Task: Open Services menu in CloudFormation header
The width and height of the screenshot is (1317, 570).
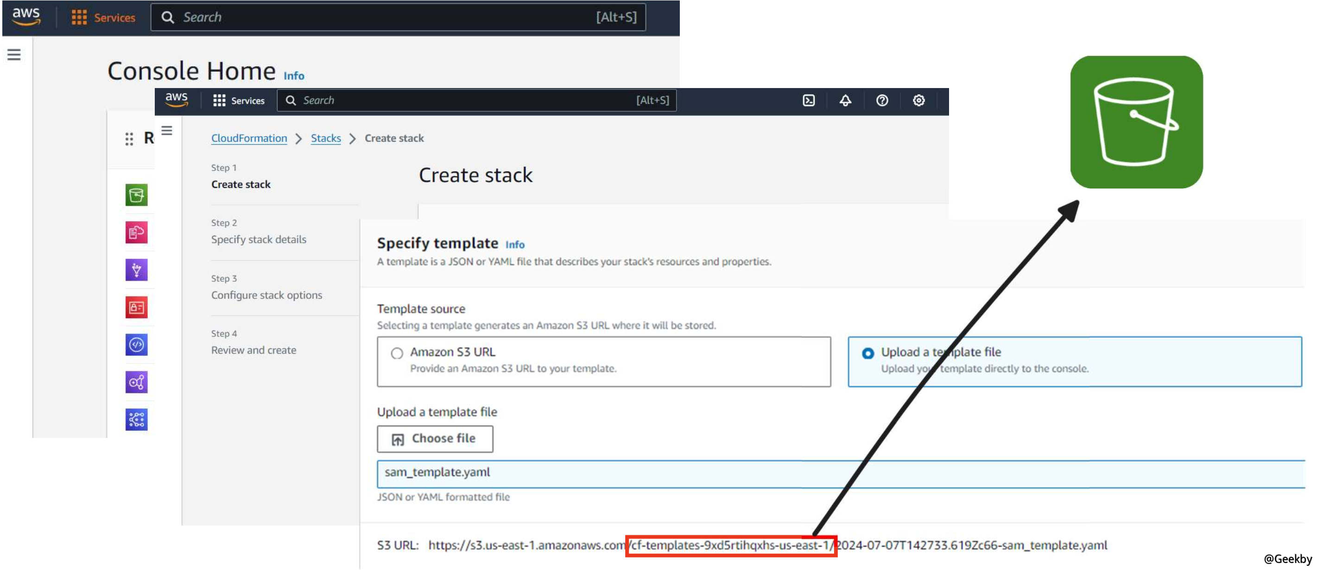Action: 239,101
